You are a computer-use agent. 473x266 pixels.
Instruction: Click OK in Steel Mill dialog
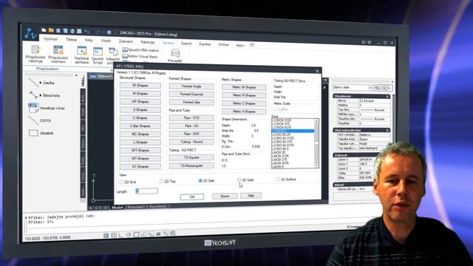pyautogui.click(x=192, y=197)
